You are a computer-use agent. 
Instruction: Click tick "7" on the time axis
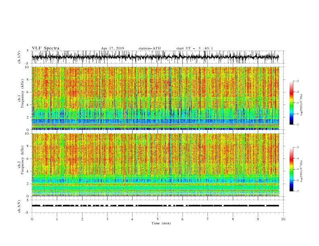tap(208, 219)
